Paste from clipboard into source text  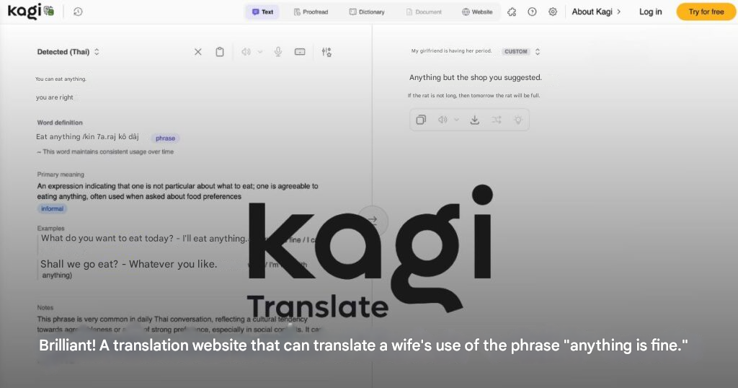[220, 52]
